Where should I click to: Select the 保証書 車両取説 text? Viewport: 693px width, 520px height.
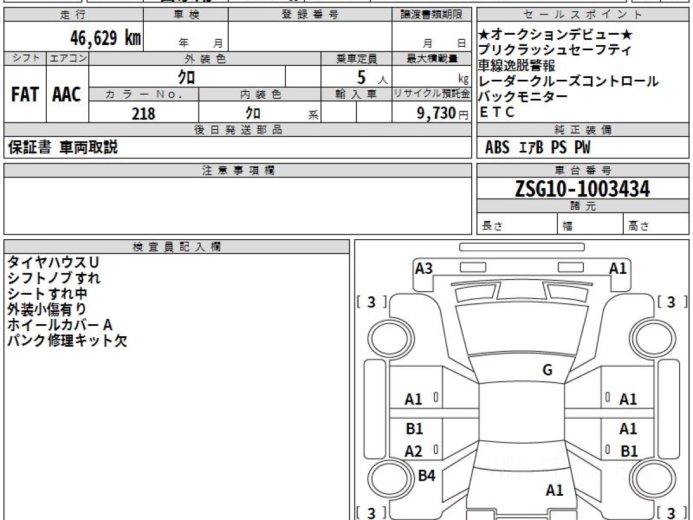(63, 147)
